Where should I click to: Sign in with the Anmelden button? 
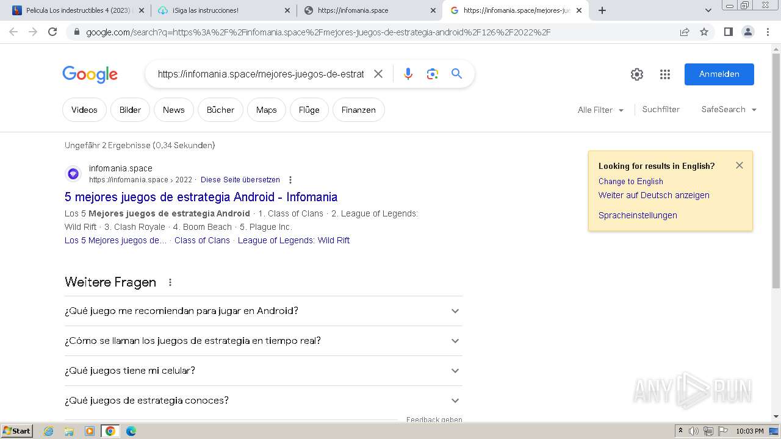pos(719,74)
